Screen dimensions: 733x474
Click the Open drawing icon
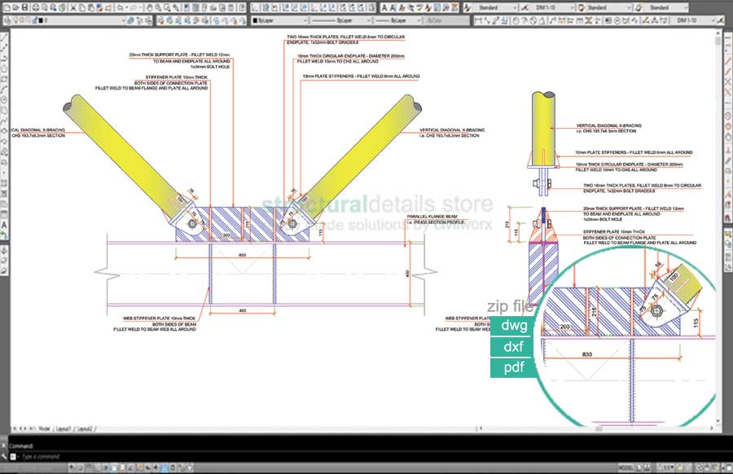click(15, 7)
